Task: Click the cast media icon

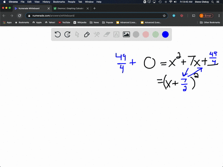Action: [x=194, y=16]
